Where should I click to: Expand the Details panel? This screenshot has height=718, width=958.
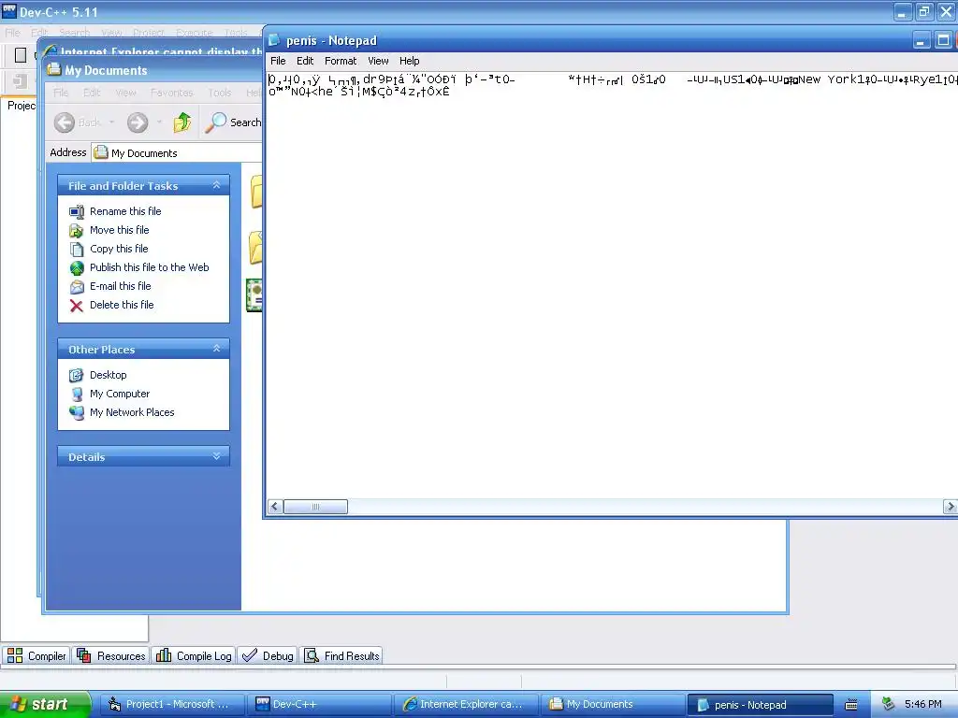click(x=216, y=456)
